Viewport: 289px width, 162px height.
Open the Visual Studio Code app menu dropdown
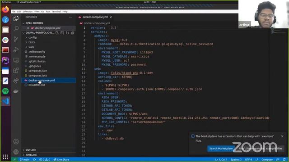click(x=28, y=2)
